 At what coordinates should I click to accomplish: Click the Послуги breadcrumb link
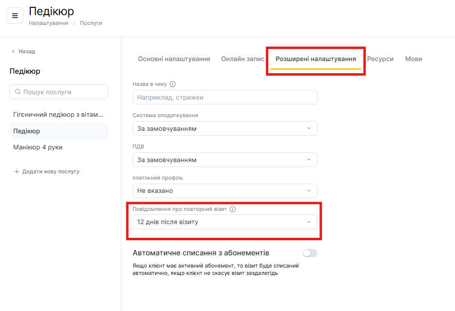[91, 23]
